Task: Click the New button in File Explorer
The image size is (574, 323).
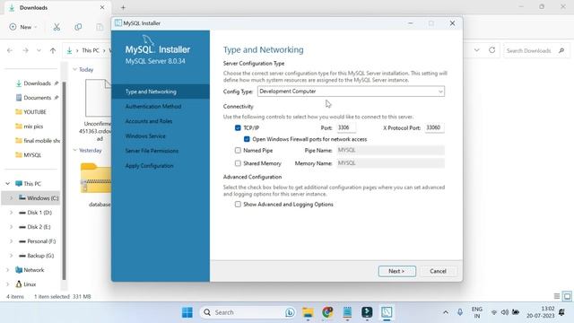Action: (23, 27)
